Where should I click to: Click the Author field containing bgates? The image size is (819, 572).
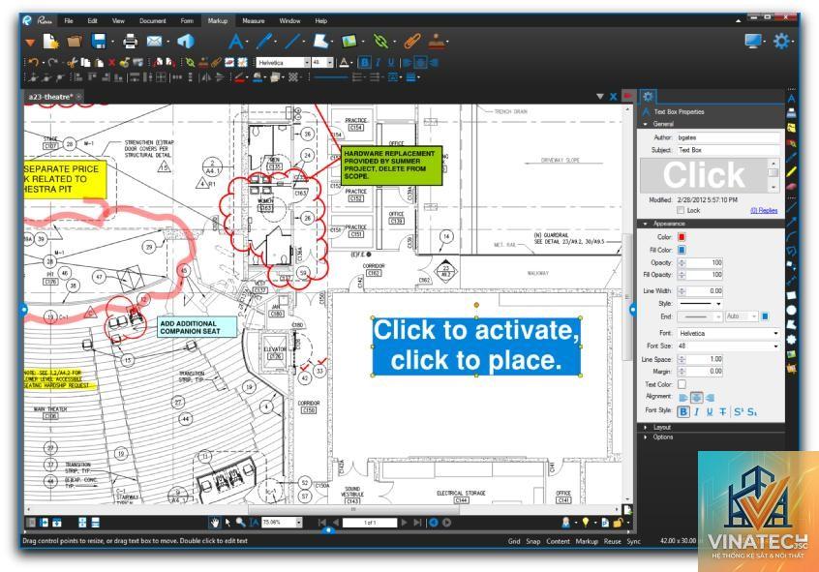(x=728, y=137)
